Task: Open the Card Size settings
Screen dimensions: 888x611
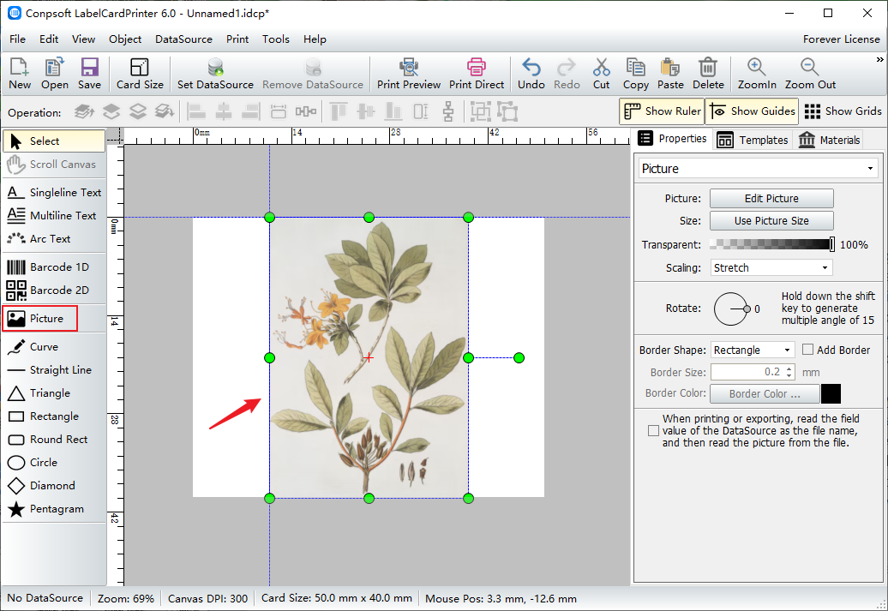Action: pyautogui.click(x=140, y=74)
